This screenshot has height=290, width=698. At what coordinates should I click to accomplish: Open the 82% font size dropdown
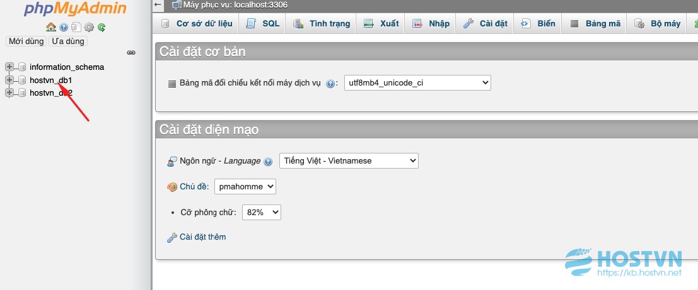point(261,212)
